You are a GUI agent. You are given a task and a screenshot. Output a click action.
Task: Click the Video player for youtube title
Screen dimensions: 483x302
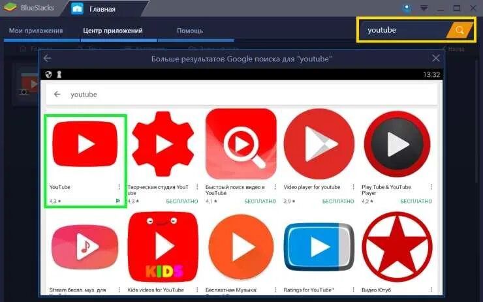pos(312,187)
